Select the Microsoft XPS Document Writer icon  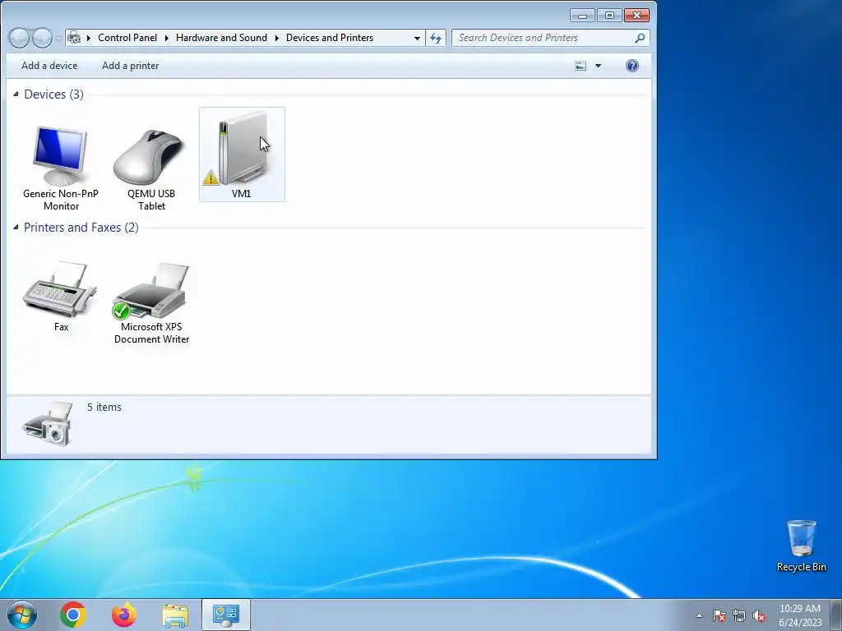coord(151,290)
